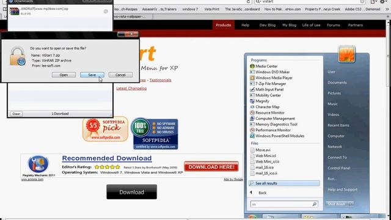The width and height of the screenshot is (391, 220).
Task: Click Save in the file dialog
Action: point(92,75)
